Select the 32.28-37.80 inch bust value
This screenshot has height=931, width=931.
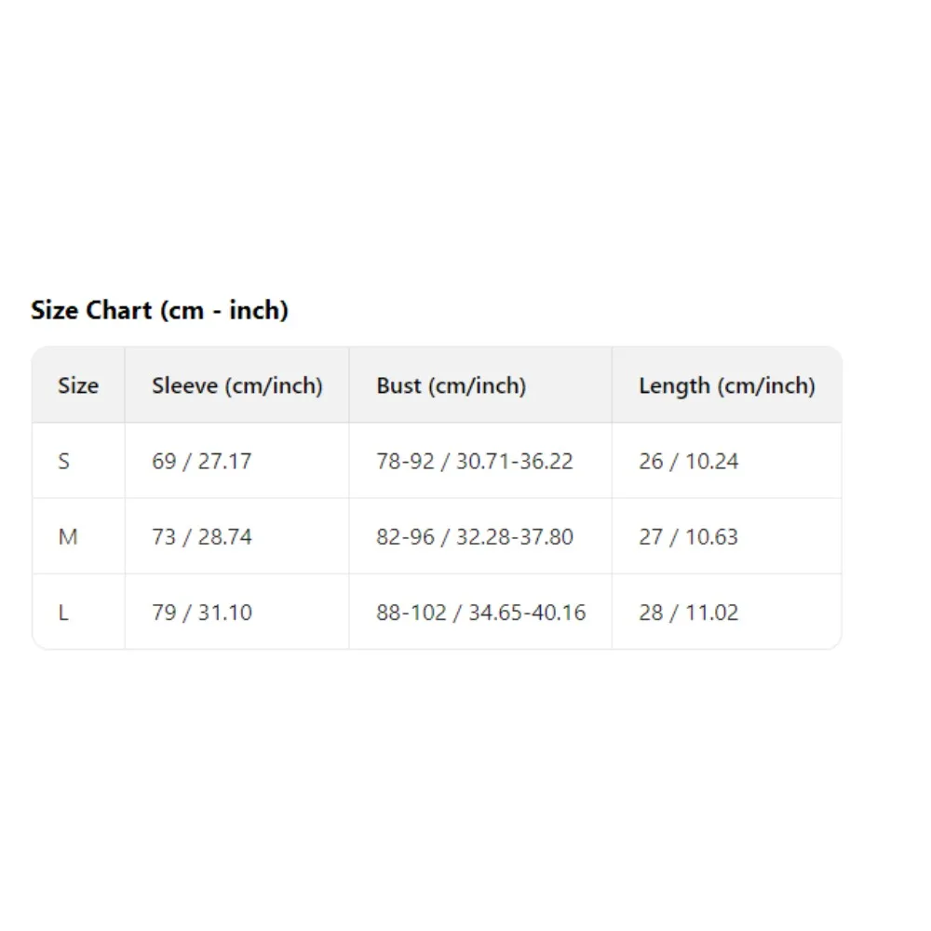pos(514,537)
